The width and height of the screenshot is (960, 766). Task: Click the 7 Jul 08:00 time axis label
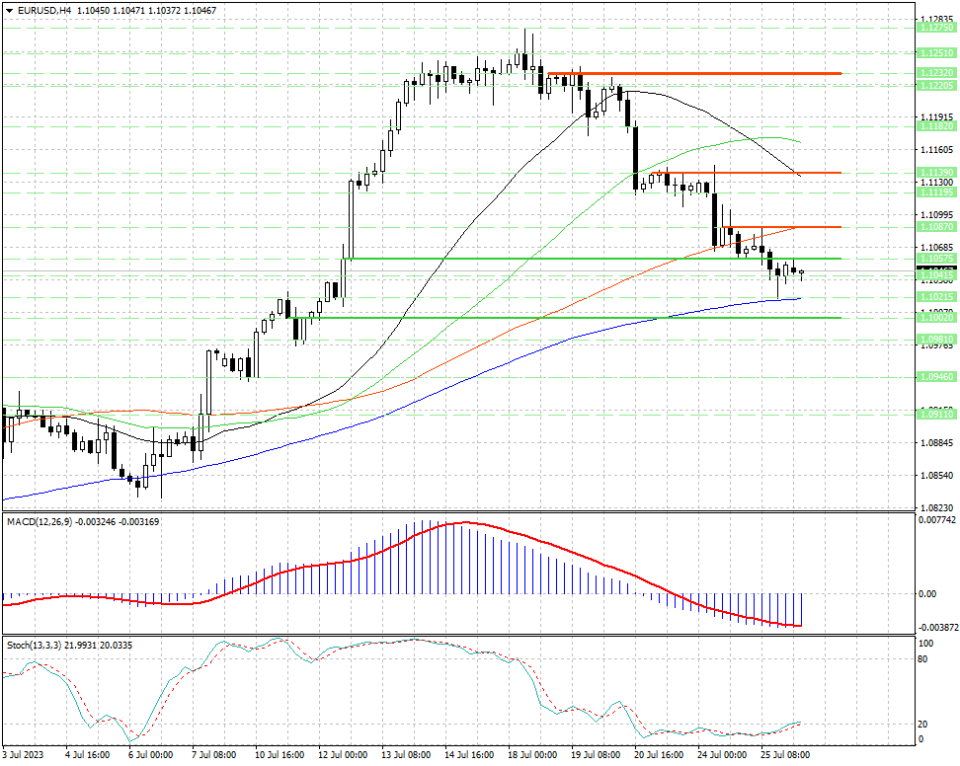(213, 754)
